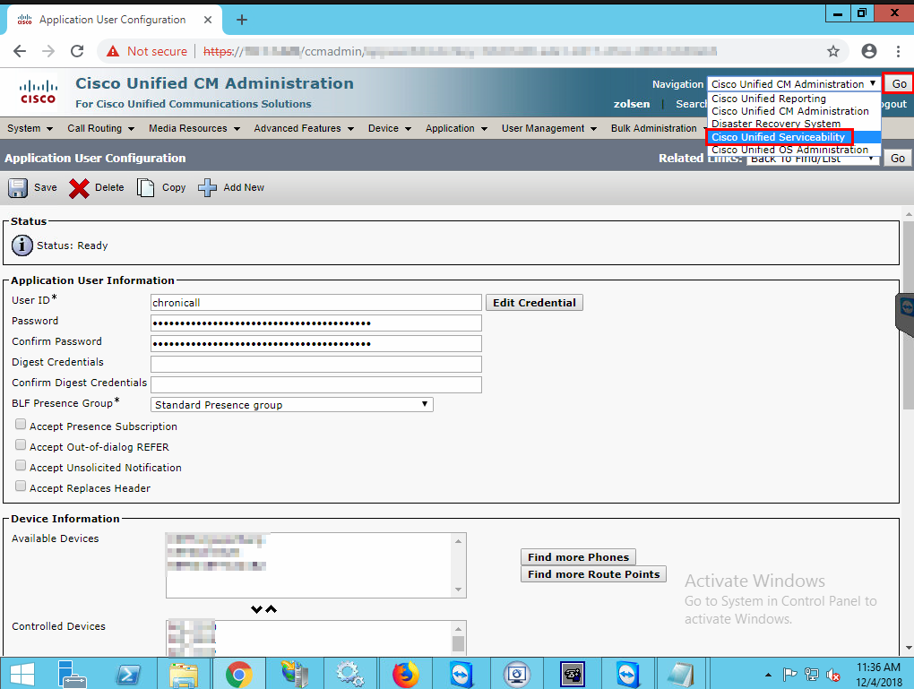This screenshot has height=689, width=914.
Task: Click the Status info icon
Action: point(22,245)
